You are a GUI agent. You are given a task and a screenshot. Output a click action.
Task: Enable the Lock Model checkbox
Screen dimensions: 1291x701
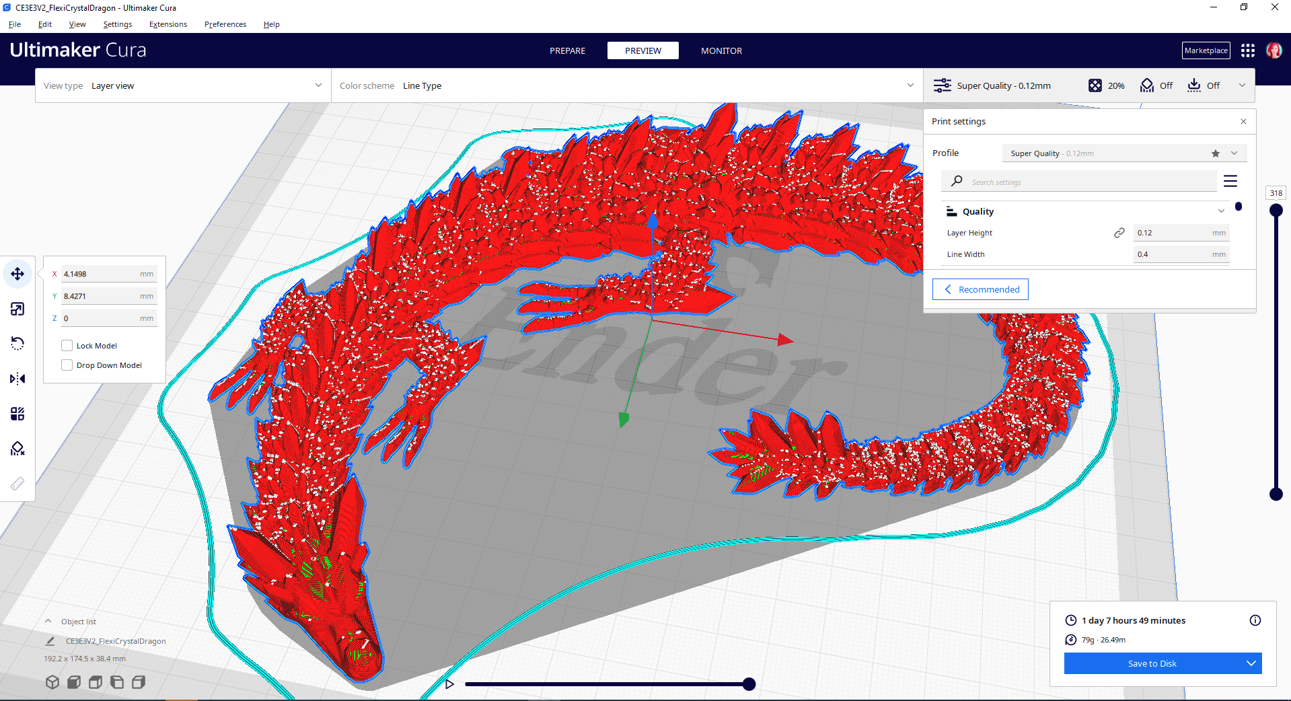[x=67, y=345]
